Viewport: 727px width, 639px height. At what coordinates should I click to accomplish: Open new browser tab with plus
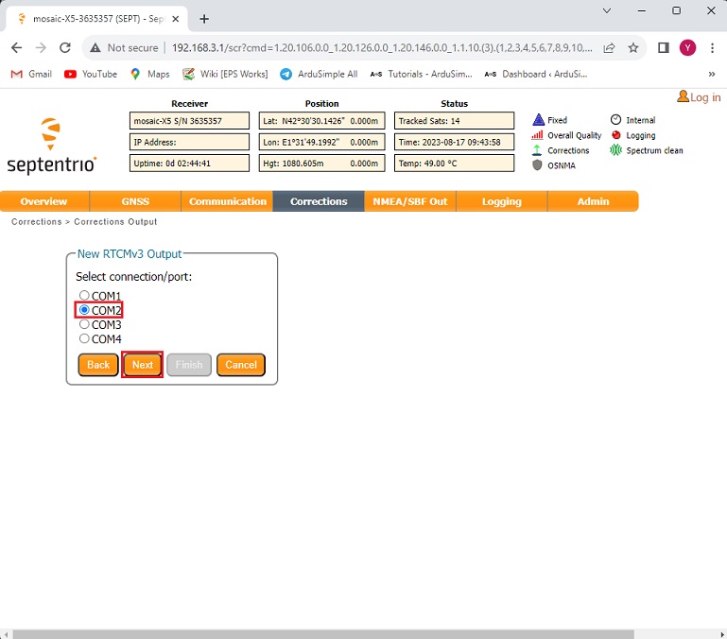pos(204,19)
